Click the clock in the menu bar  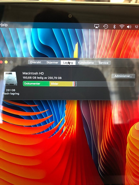point(137,27)
